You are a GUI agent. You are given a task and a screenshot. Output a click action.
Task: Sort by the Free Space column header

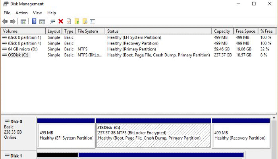246,31
